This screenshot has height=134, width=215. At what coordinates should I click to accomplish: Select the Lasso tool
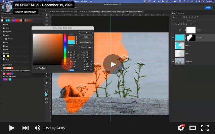[x=47, y=21]
